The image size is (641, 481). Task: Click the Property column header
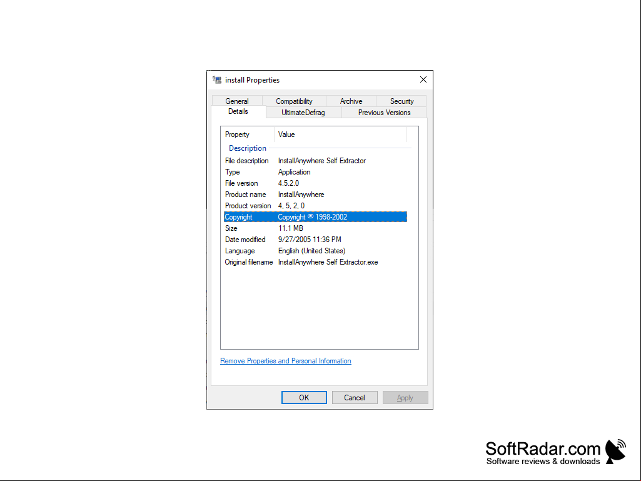(x=248, y=134)
